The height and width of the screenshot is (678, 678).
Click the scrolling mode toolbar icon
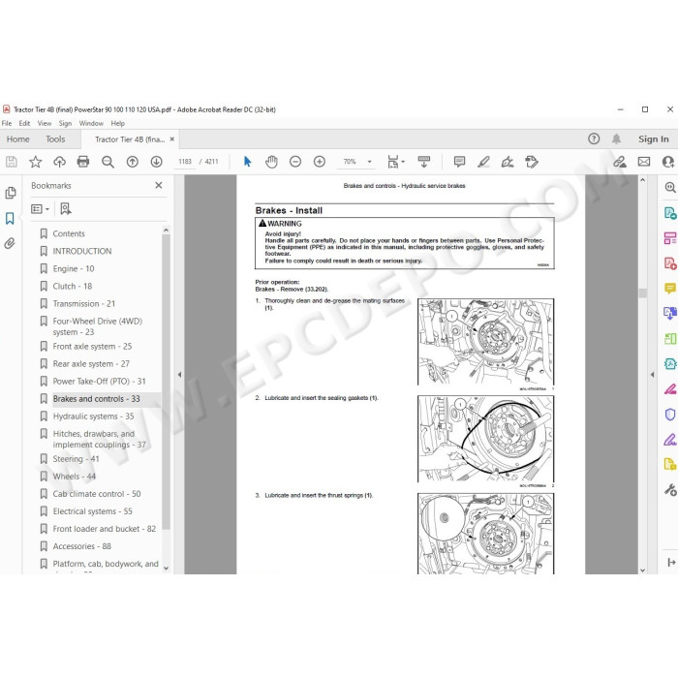(x=424, y=162)
